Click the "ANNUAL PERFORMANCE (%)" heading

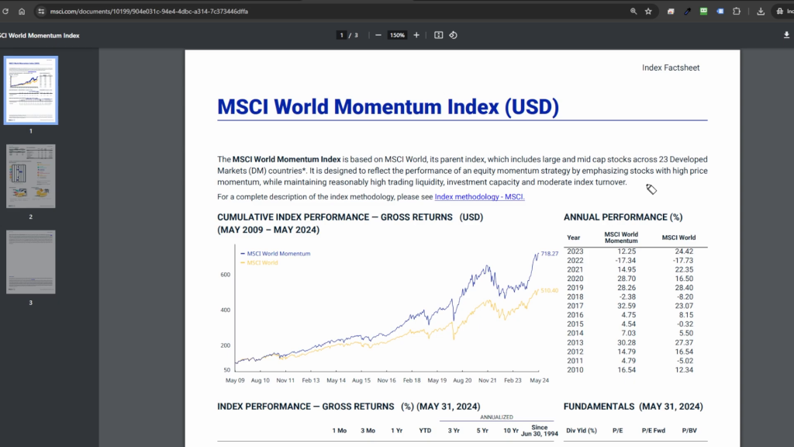pos(623,217)
